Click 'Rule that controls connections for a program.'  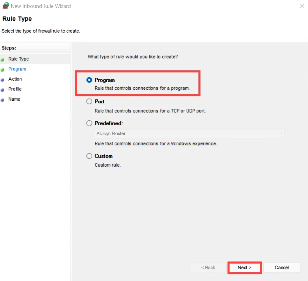[x=142, y=88]
